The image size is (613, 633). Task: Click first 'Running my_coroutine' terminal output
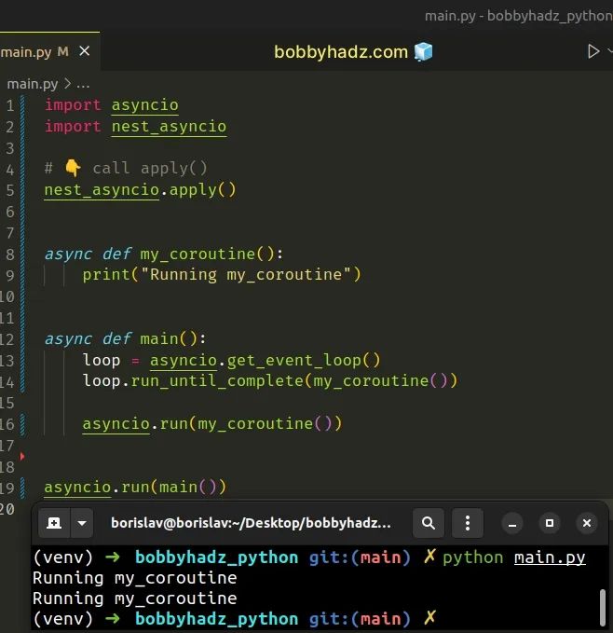pos(135,578)
